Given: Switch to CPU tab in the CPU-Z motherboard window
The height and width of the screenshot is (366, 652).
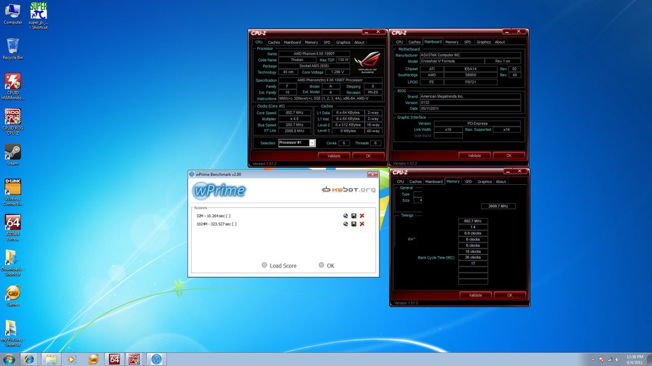Looking at the screenshot, I should [399, 42].
